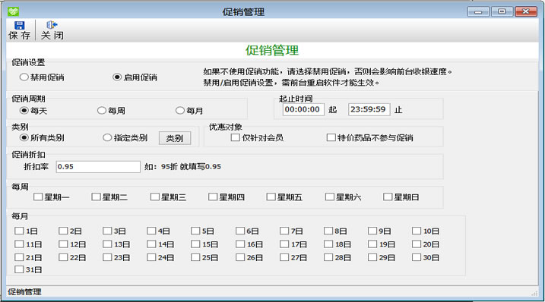This screenshot has width=545, height=302.
Task: Mark the 27日 checkbox
Action: coord(284,257)
